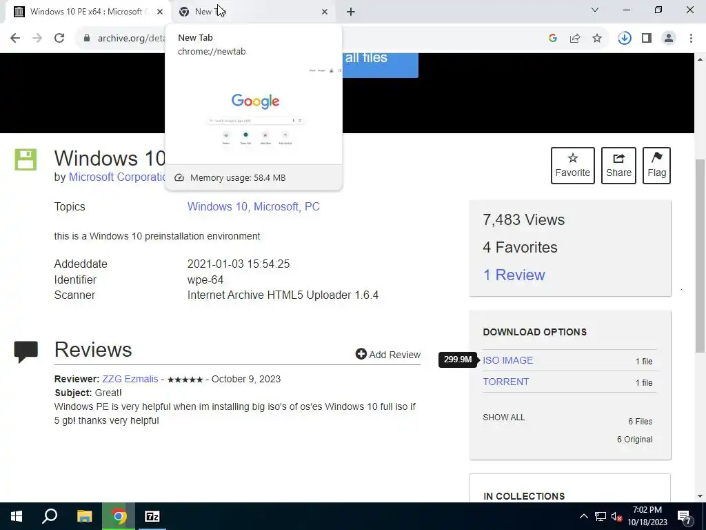
Task: Click the 4 Favorites text
Action: (520, 248)
